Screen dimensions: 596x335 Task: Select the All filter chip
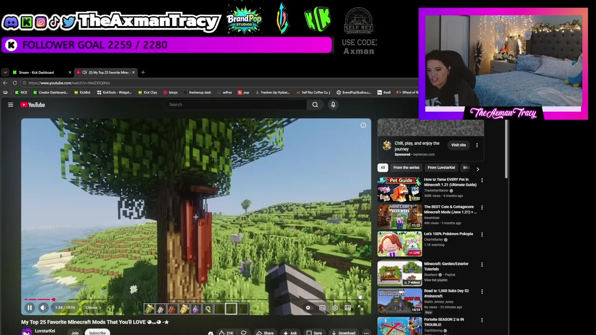383,167
